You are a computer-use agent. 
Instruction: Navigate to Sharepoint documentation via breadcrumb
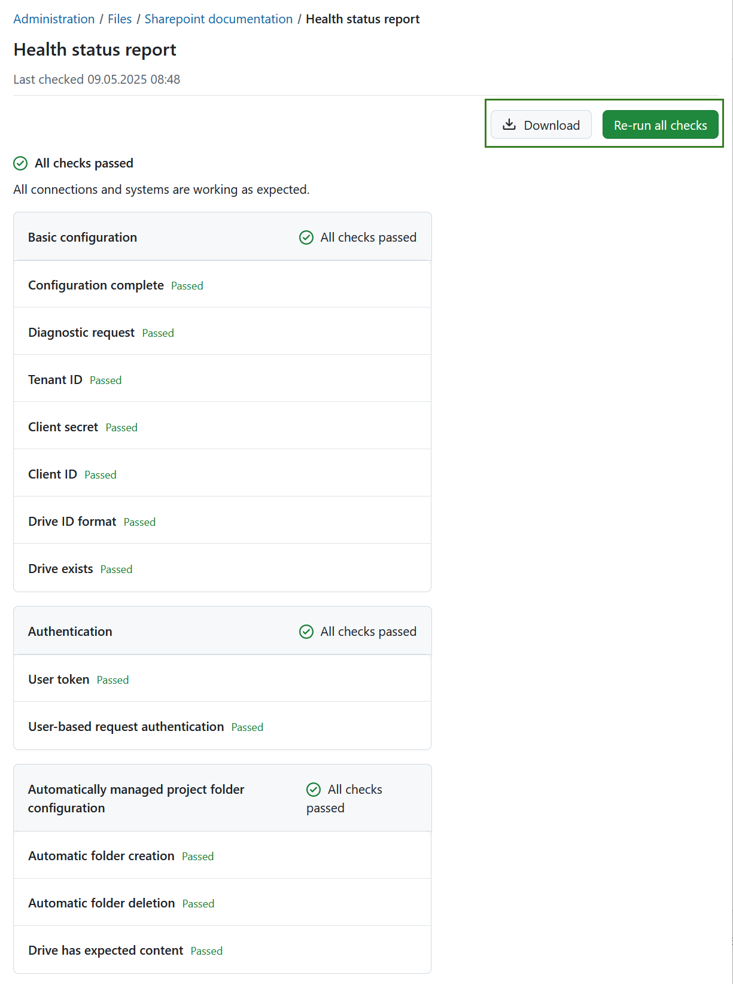click(217, 19)
